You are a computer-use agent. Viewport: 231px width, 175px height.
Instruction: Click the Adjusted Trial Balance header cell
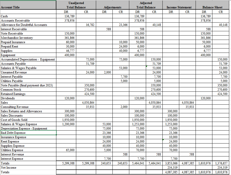[145, 5]
